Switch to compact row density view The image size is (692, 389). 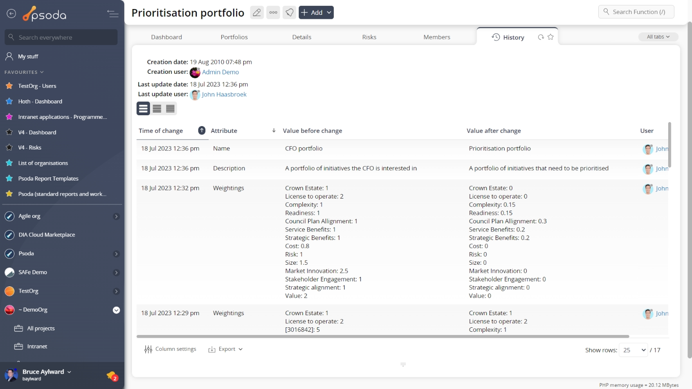coord(170,109)
